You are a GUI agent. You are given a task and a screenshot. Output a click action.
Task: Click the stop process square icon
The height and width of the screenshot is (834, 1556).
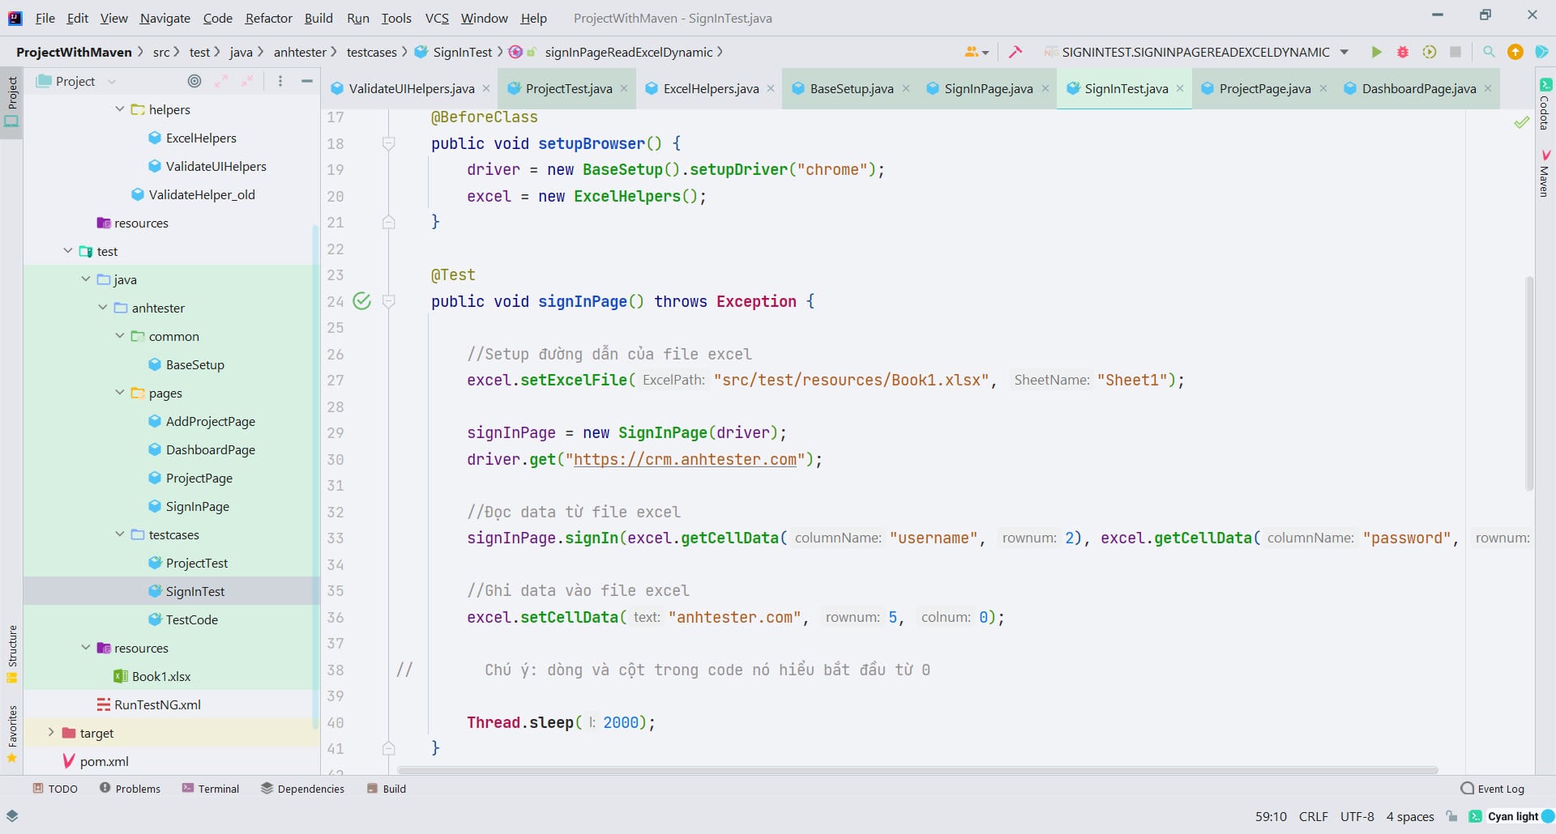click(1456, 52)
